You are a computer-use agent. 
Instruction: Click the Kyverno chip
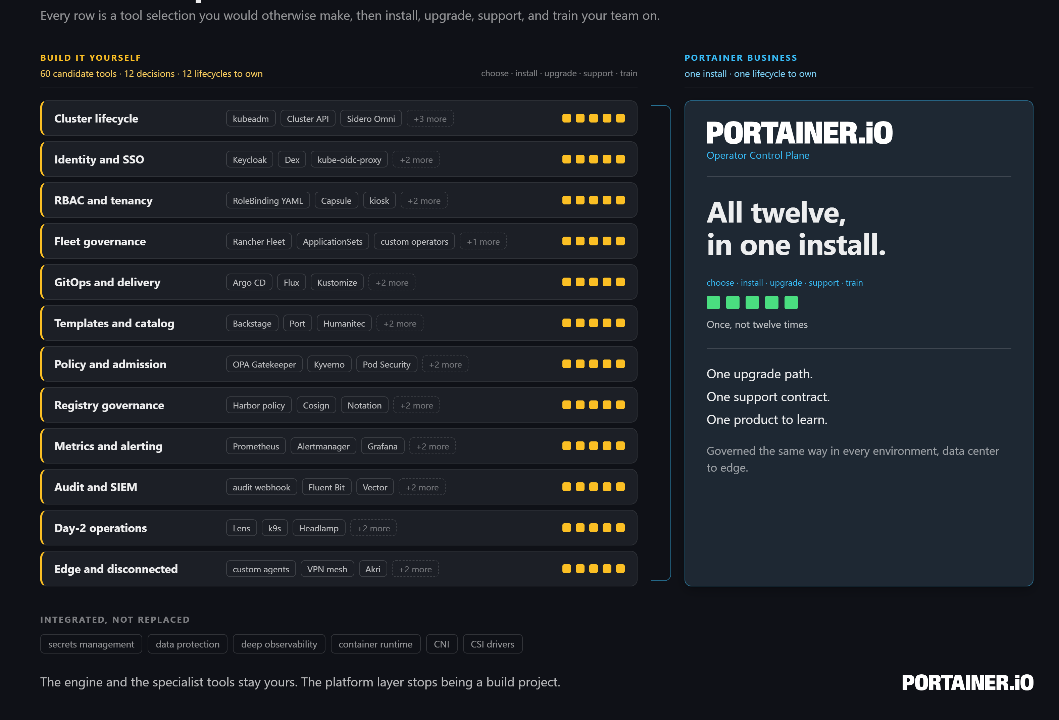pyautogui.click(x=329, y=364)
